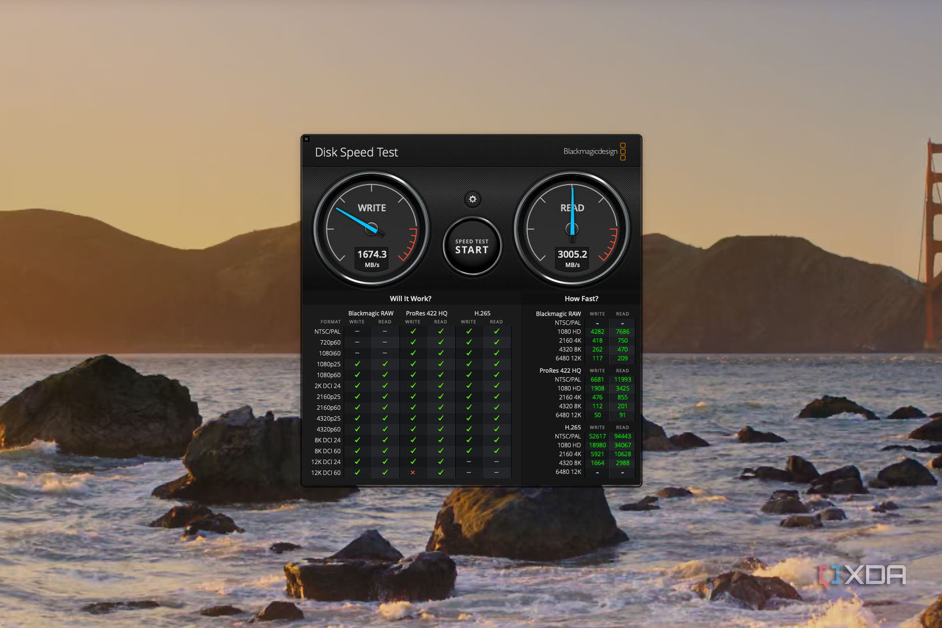Click the 'Disk Speed Test' title
The image size is (942, 628).
[356, 152]
